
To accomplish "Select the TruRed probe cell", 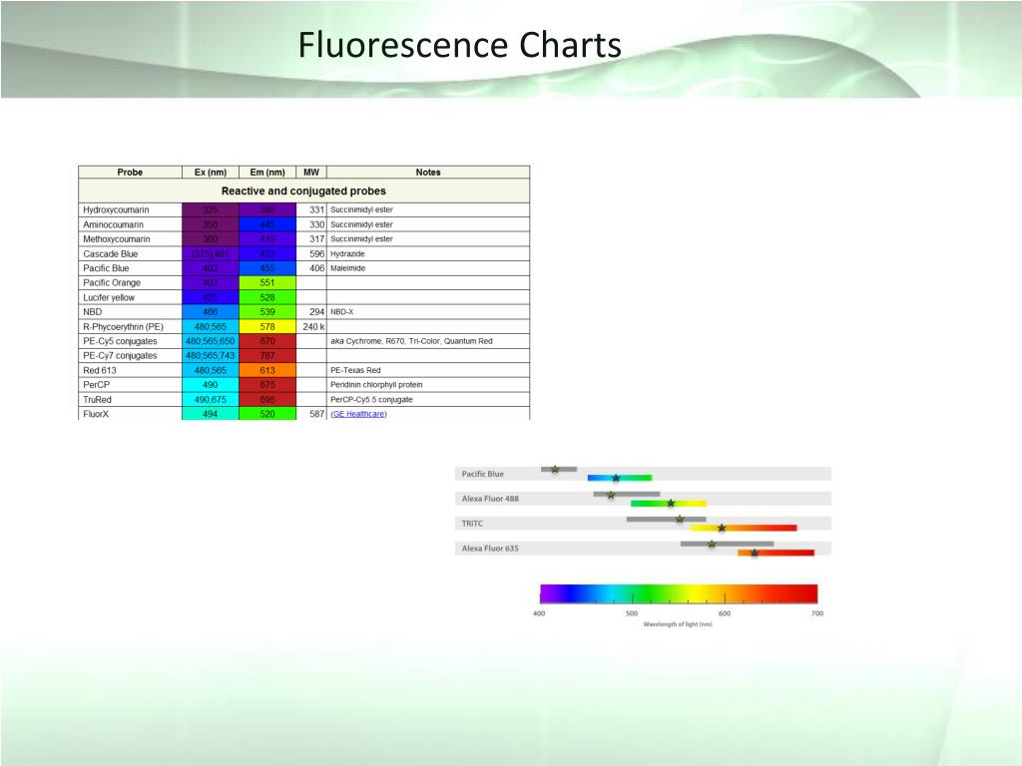I will [x=130, y=399].
